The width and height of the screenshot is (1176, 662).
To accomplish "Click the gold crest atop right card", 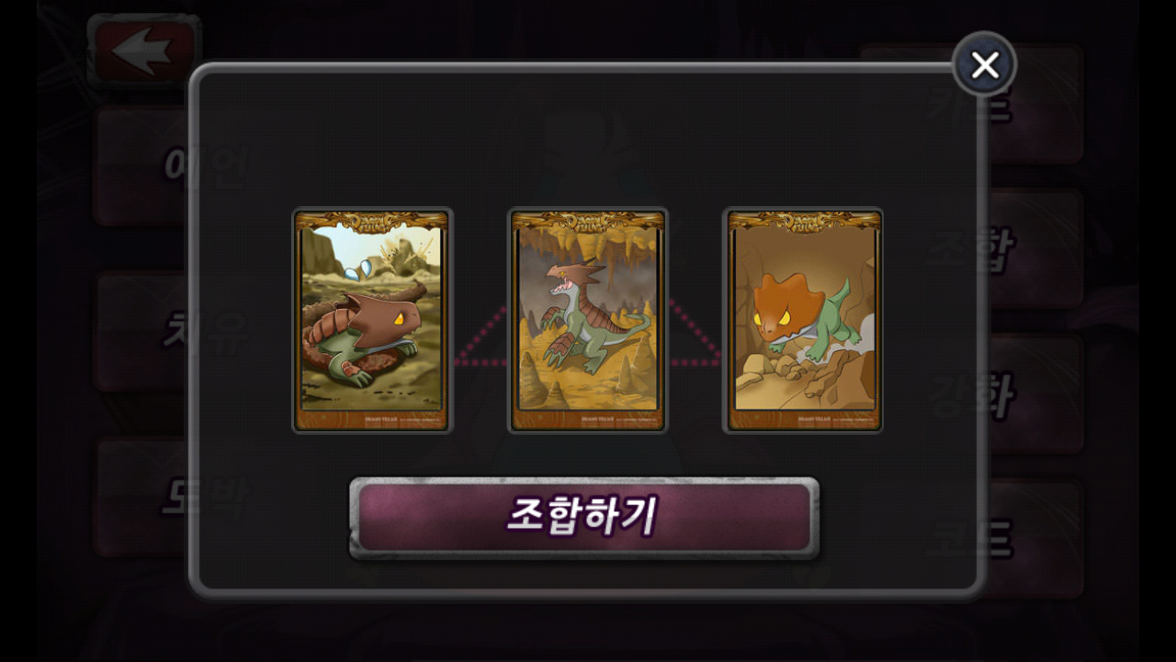I will pos(804,223).
